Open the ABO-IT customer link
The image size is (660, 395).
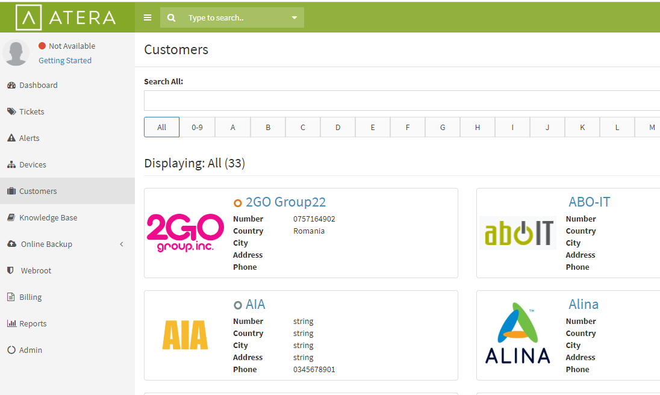590,202
